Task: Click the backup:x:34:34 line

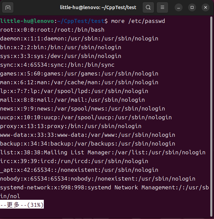Action: (x=88, y=144)
